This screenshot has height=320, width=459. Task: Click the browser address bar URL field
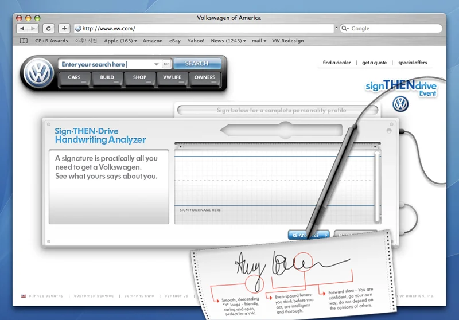[204, 28]
